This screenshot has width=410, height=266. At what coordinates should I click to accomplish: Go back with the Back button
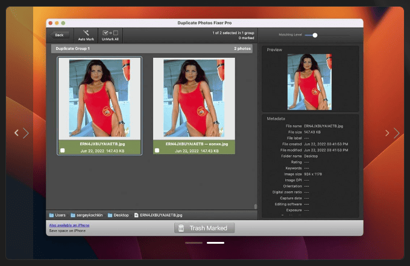click(60, 35)
